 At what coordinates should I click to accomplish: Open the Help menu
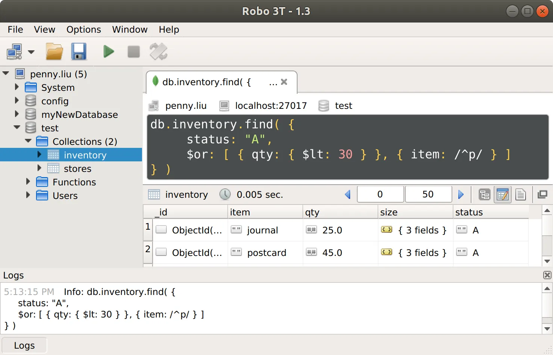[169, 30]
